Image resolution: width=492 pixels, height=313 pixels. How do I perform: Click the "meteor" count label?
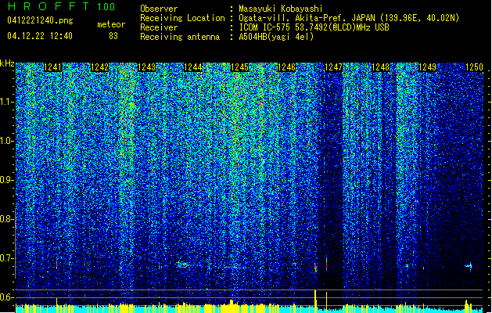[111, 24]
